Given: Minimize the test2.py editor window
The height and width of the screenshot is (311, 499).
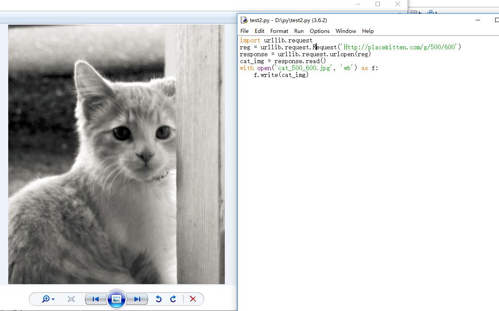Looking at the screenshot, I should point(478,20).
